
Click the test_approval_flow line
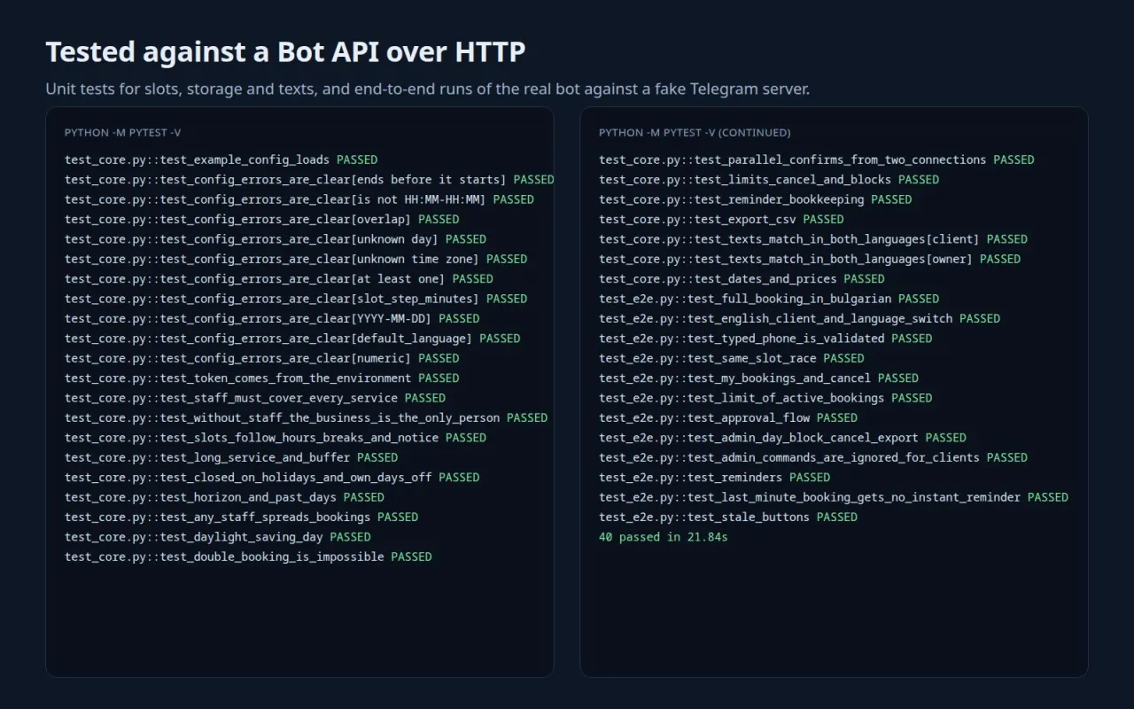click(728, 418)
